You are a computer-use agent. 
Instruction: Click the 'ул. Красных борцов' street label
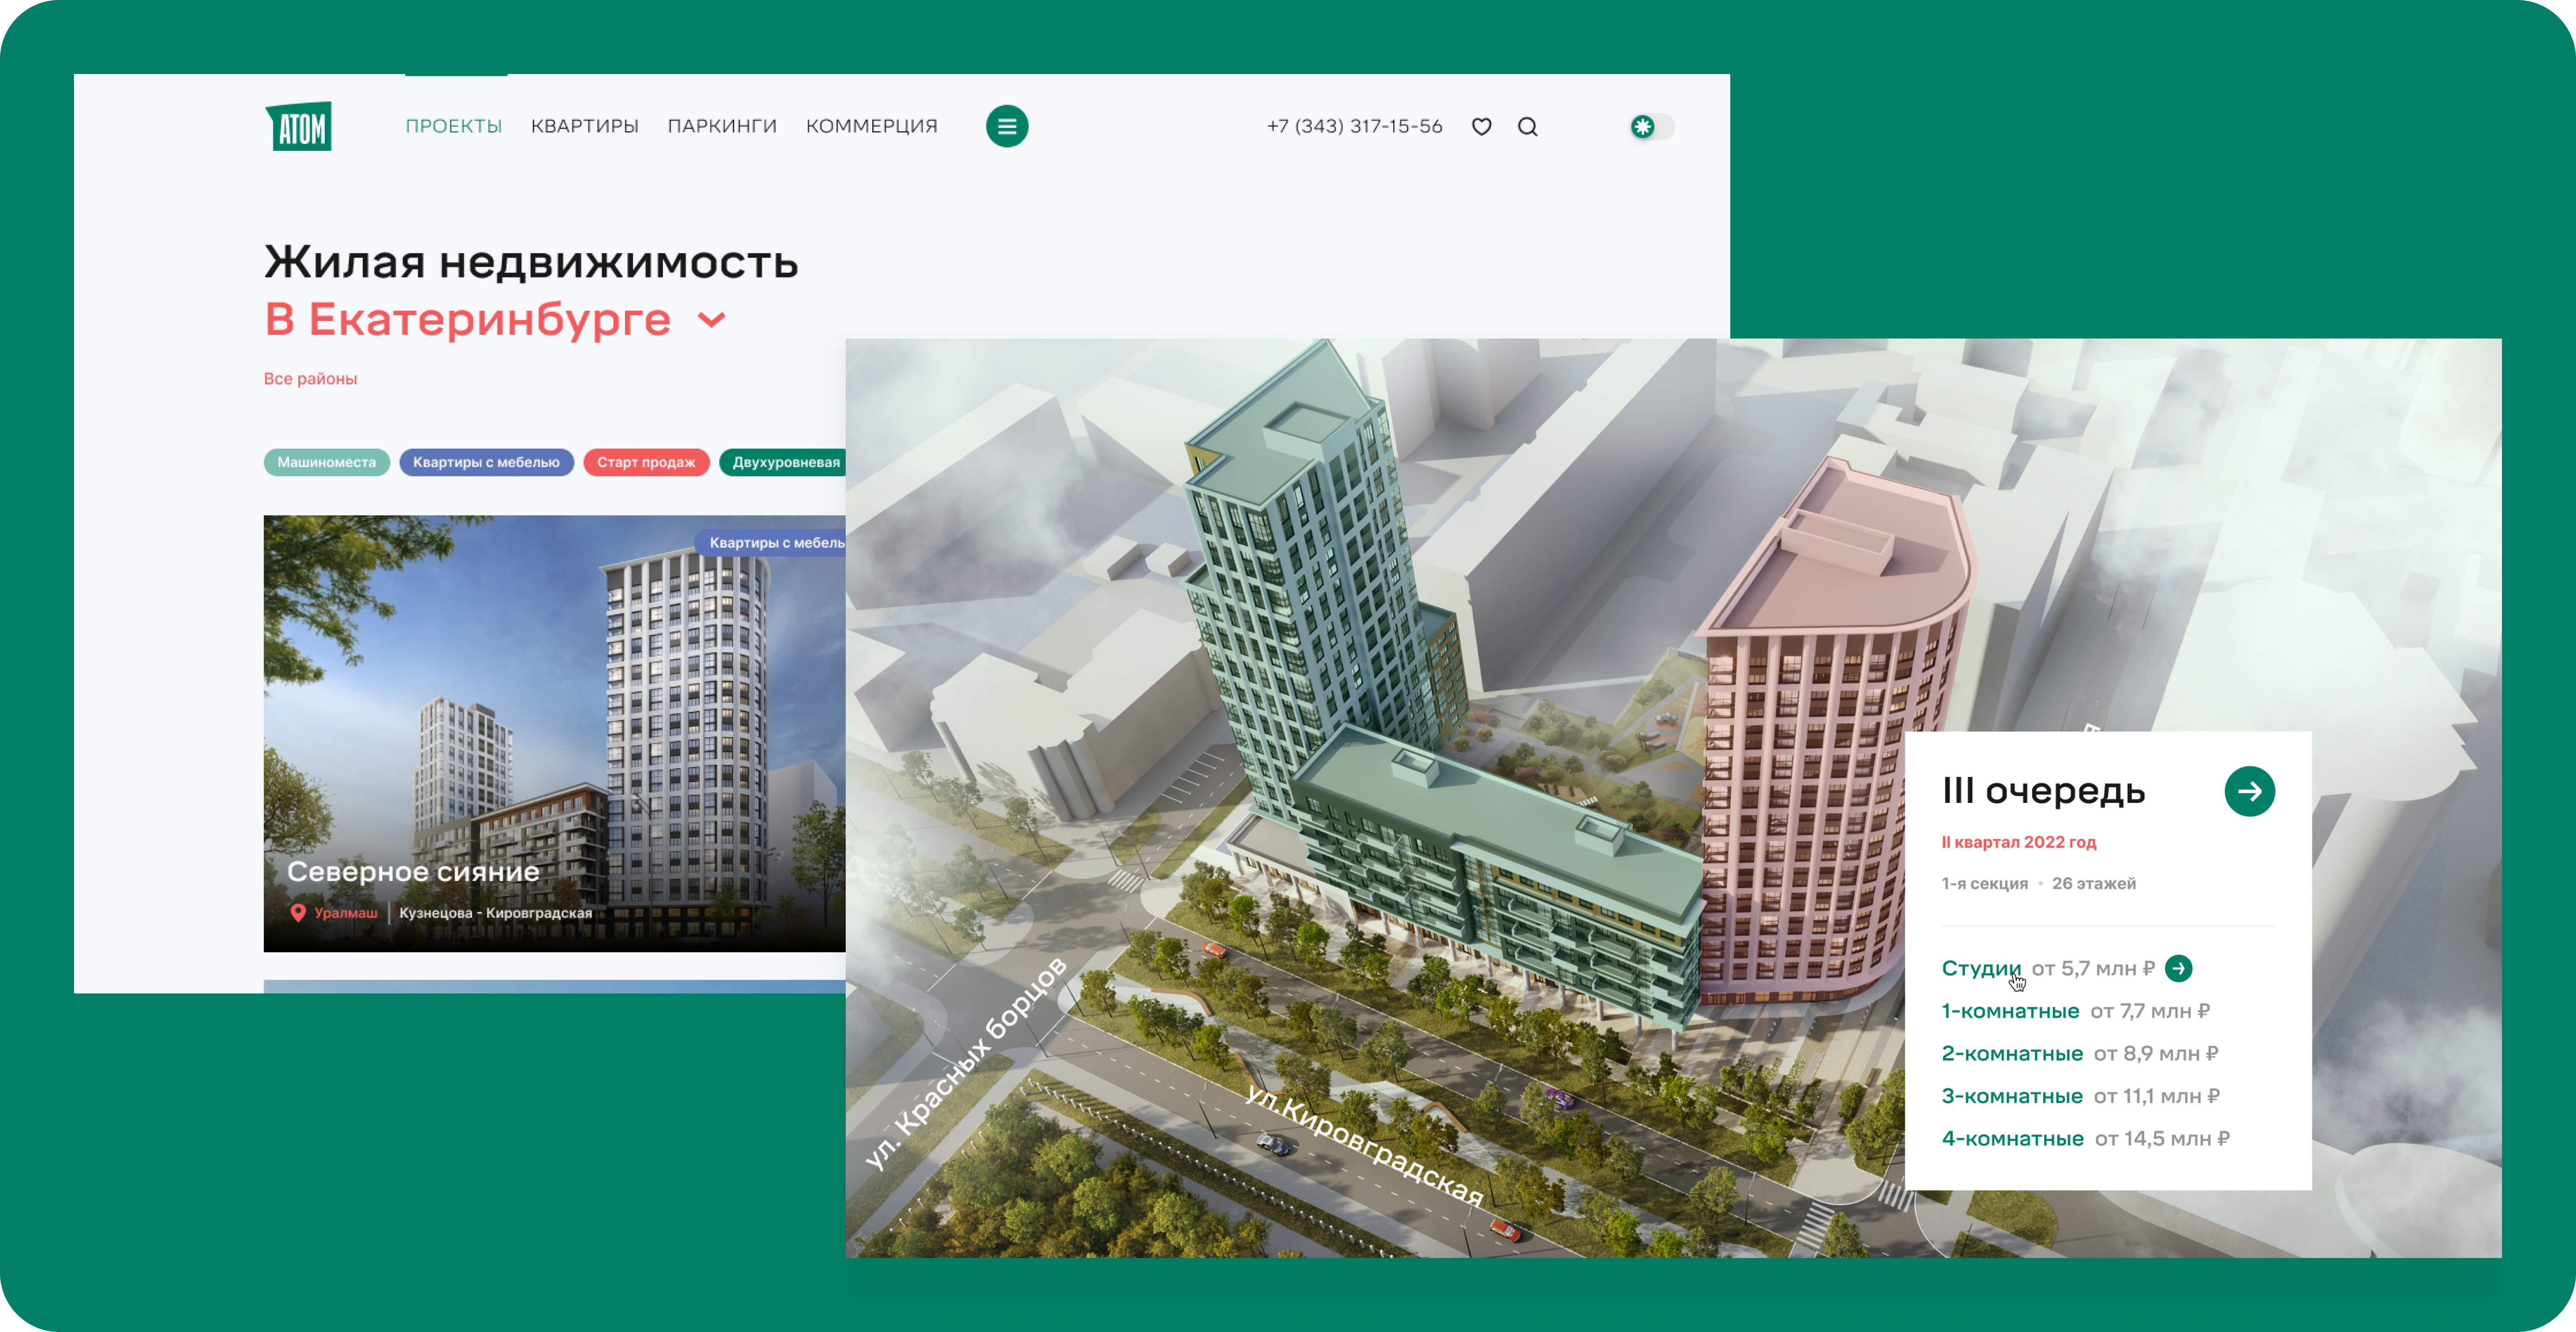pos(965,1063)
